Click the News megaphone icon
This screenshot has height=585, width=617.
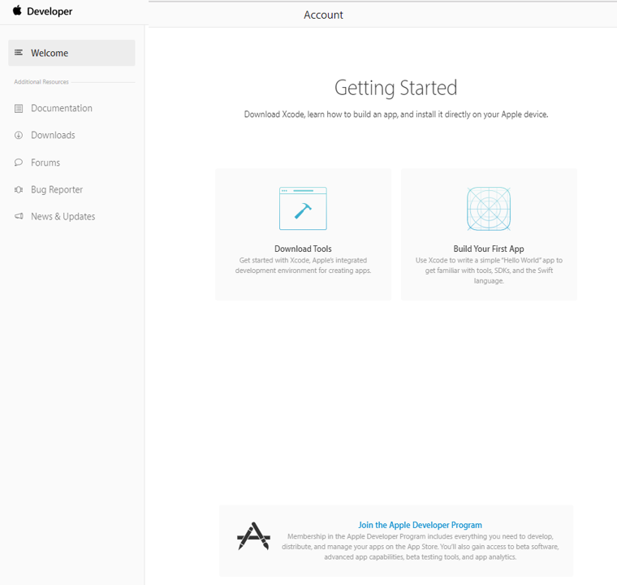(x=19, y=216)
